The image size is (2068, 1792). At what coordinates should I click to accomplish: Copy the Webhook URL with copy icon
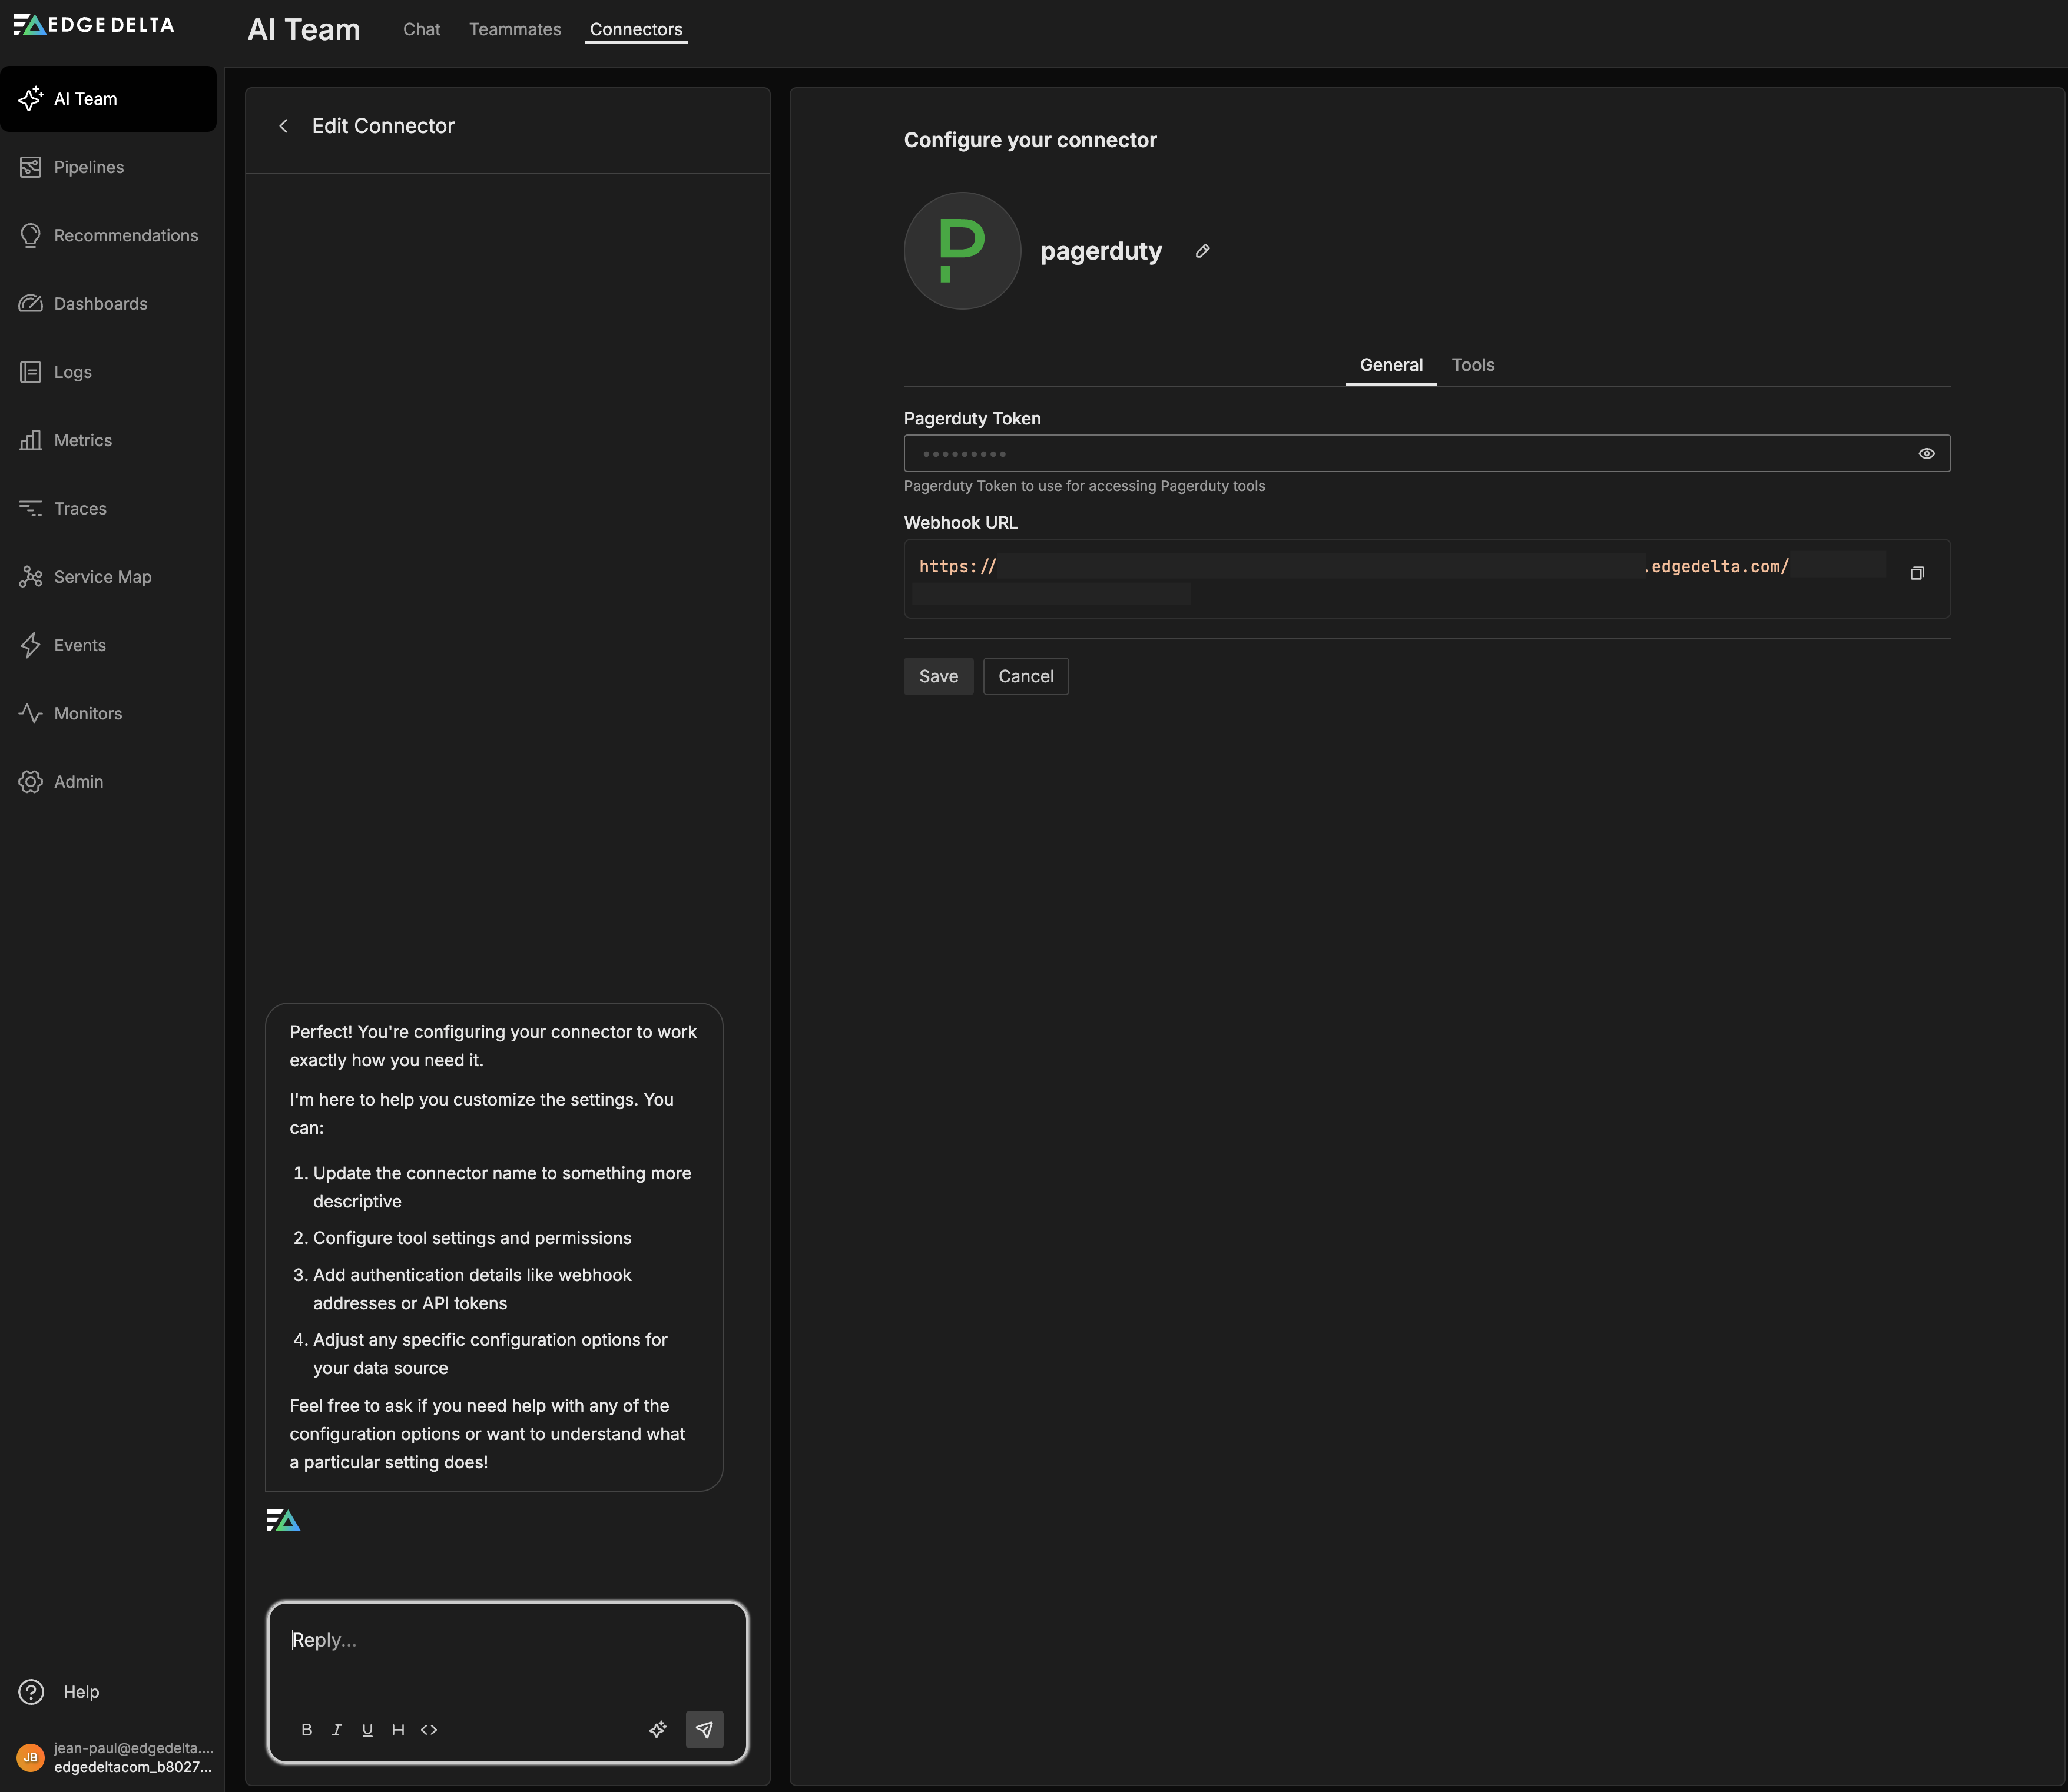coord(1916,573)
